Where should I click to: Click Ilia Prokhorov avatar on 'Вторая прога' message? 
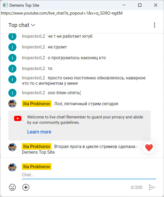pyautogui.click(x=12, y=147)
